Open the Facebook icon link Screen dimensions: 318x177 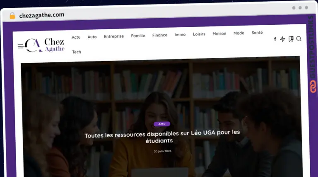[x=275, y=39]
